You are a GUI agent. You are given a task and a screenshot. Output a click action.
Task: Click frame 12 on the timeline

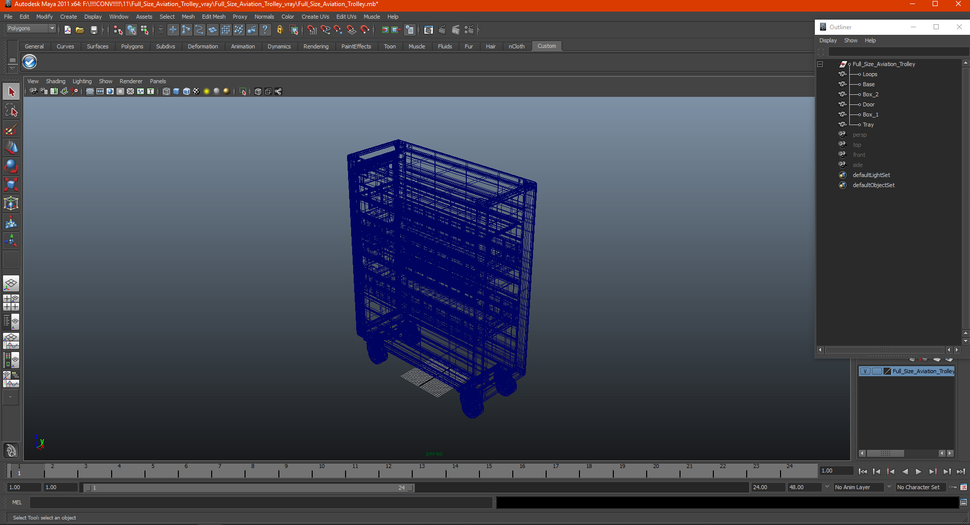[x=387, y=471]
